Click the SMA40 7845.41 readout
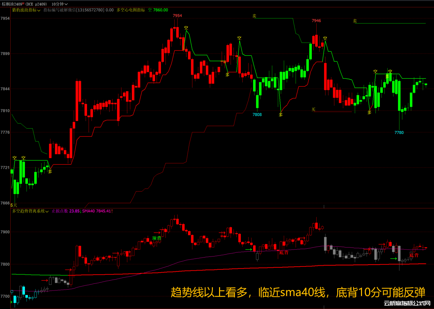The width and height of the screenshot is (434, 309). [98, 211]
